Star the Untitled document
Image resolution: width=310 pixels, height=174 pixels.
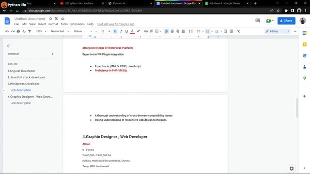pyautogui.click(x=50, y=18)
